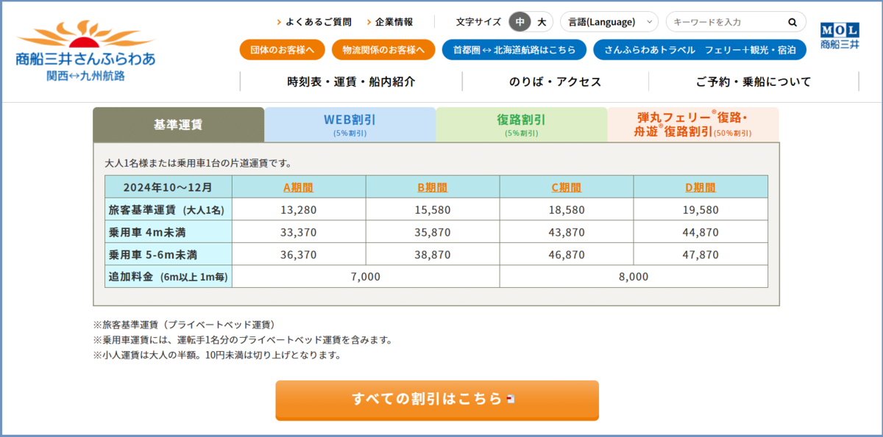Image resolution: width=883 pixels, height=437 pixels.
Task: Click the 19,580 fare cell
Action: (x=700, y=210)
